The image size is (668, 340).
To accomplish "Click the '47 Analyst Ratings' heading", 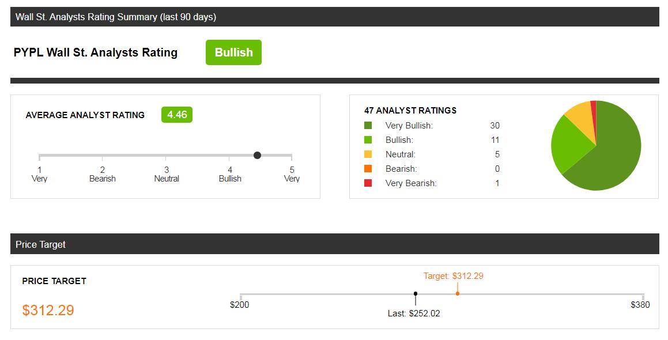I will tap(410, 110).
